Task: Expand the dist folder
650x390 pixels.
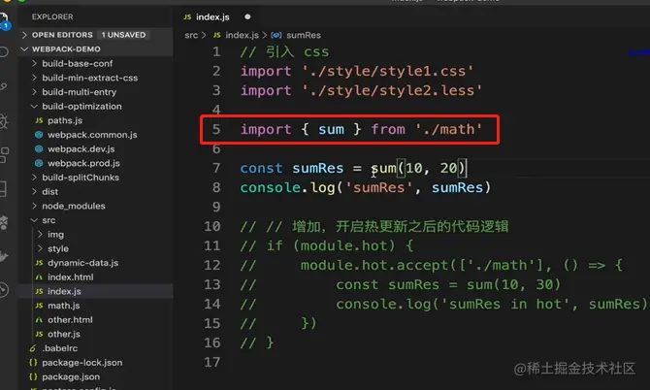Action: pyautogui.click(x=34, y=191)
